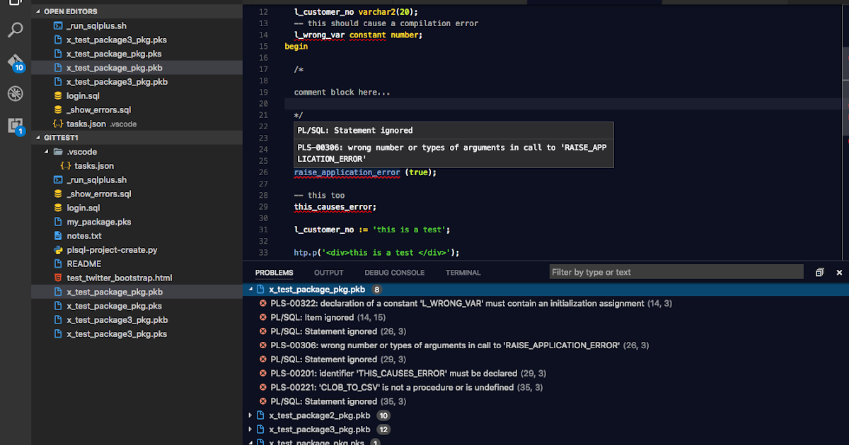Open login.sql in GITTEST1 tree
Image resolution: width=849 pixels, height=445 pixels.
137,208
